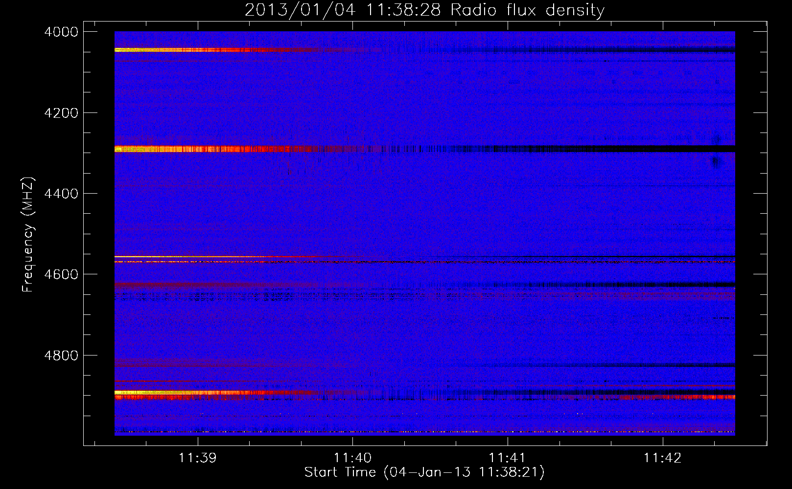Click the 4800 frequency tick label
Screen dimensions: 792x489
[x=61, y=355]
